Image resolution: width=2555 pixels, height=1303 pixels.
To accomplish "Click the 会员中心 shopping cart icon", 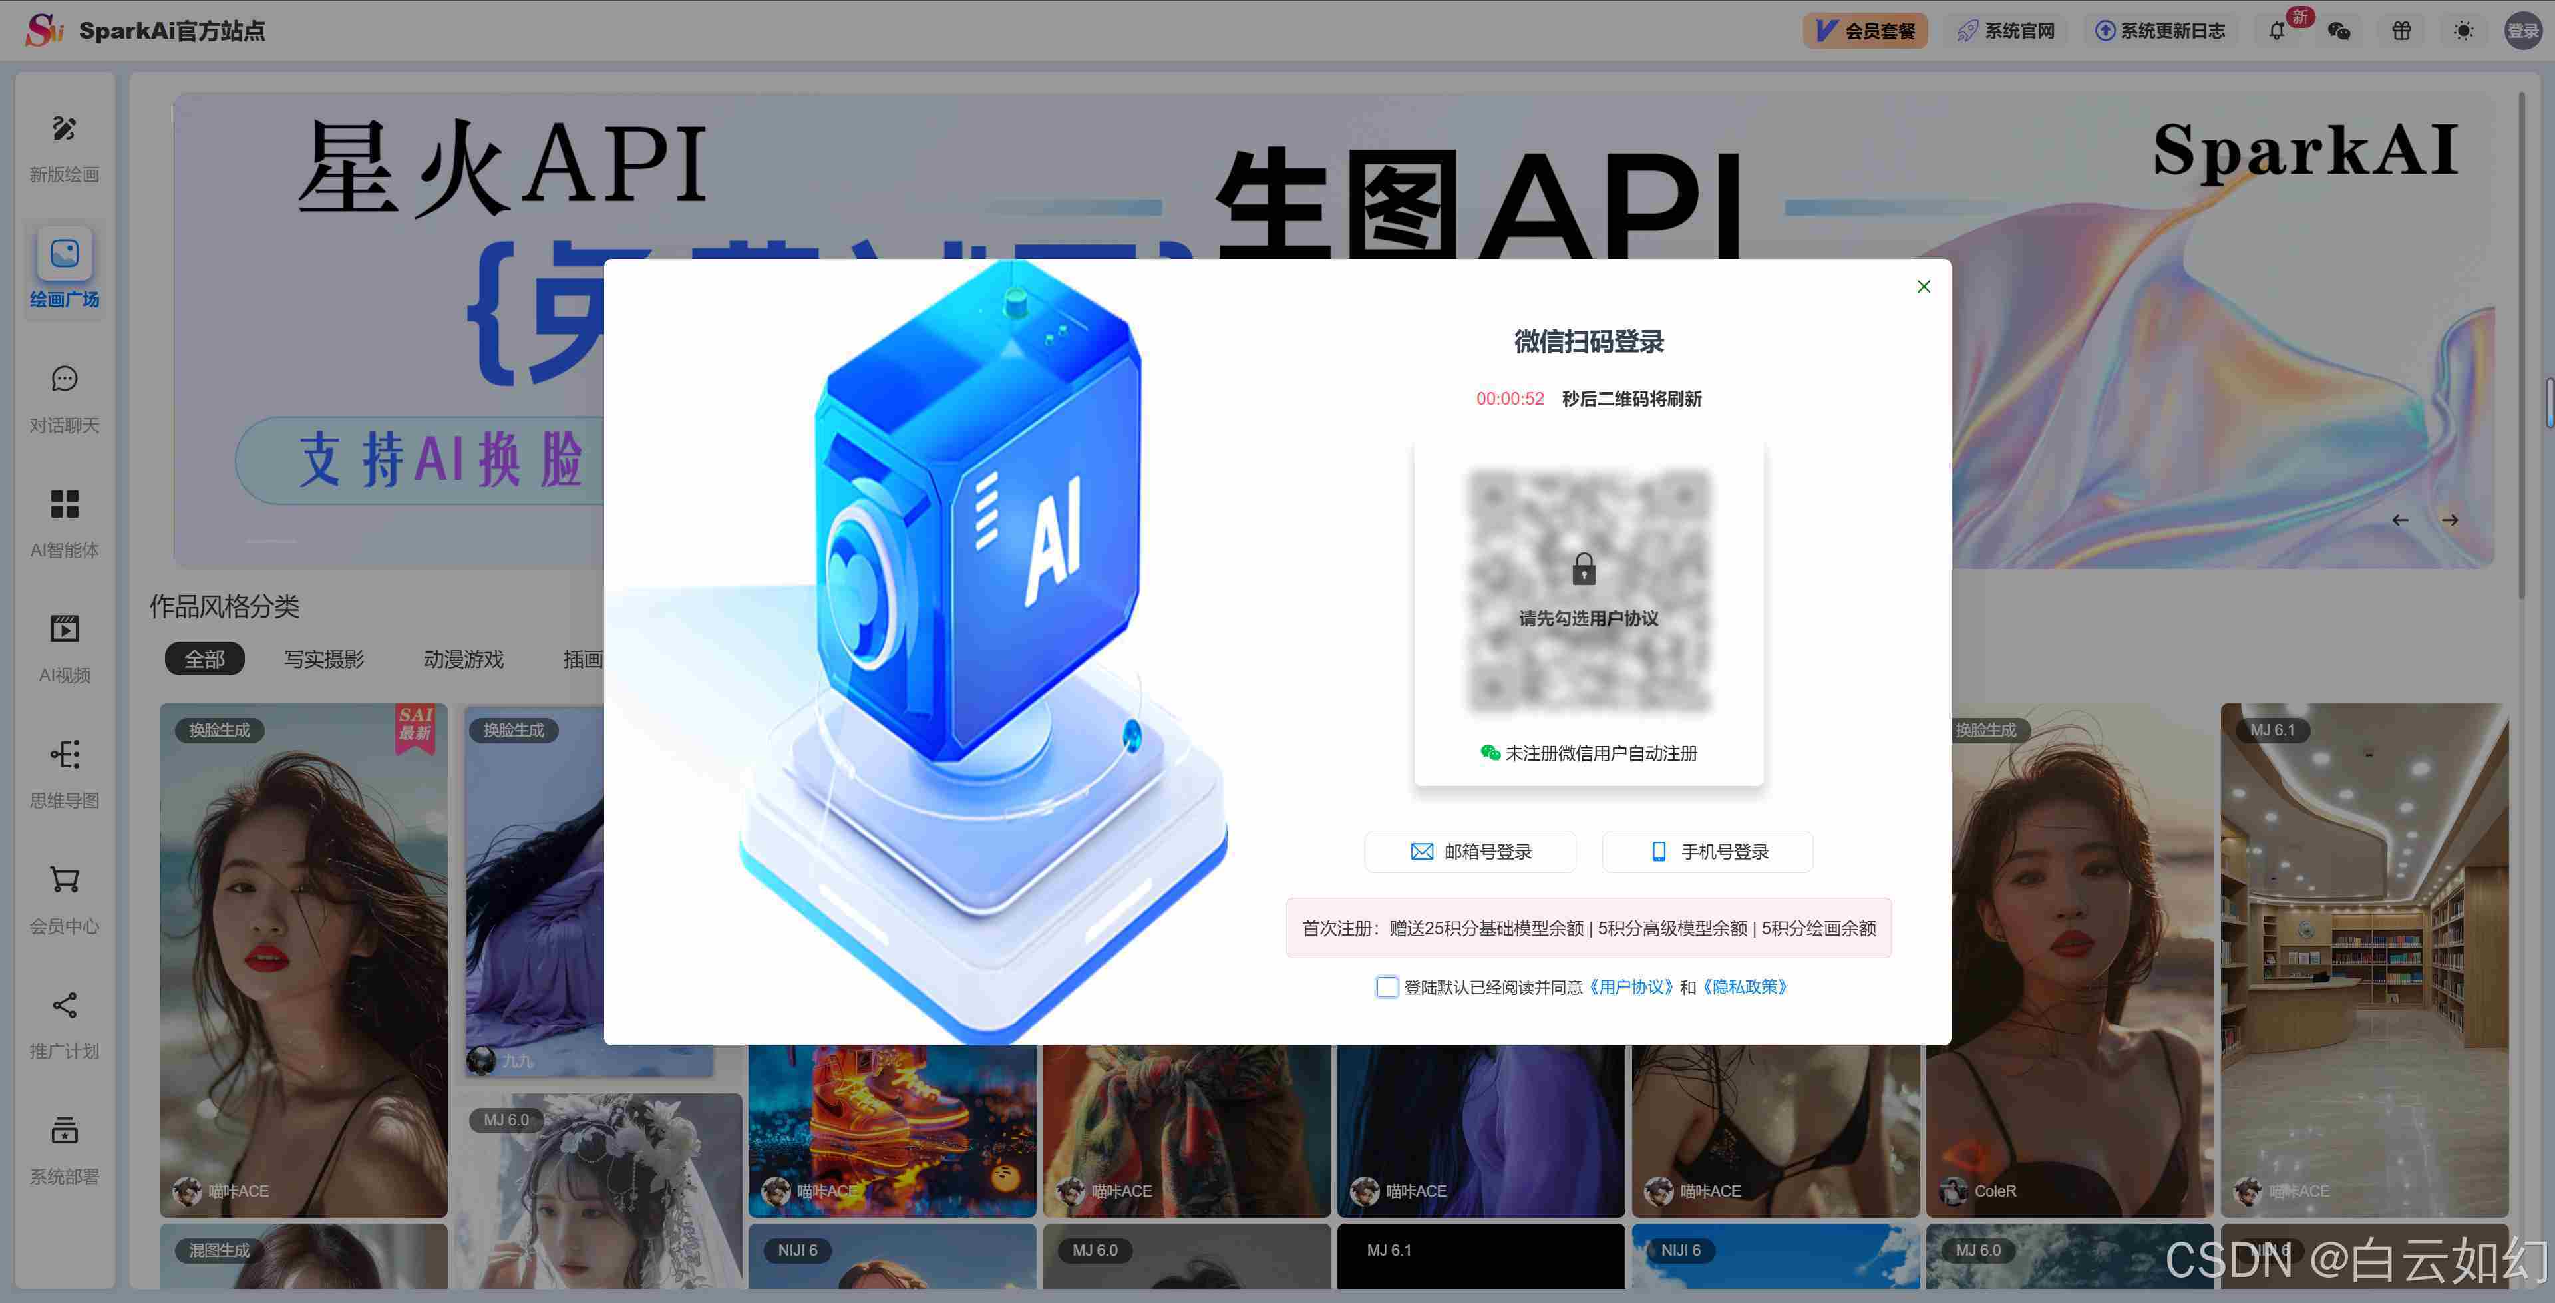I will point(65,880).
